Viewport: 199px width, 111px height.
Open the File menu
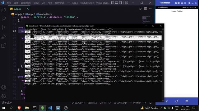9,3
